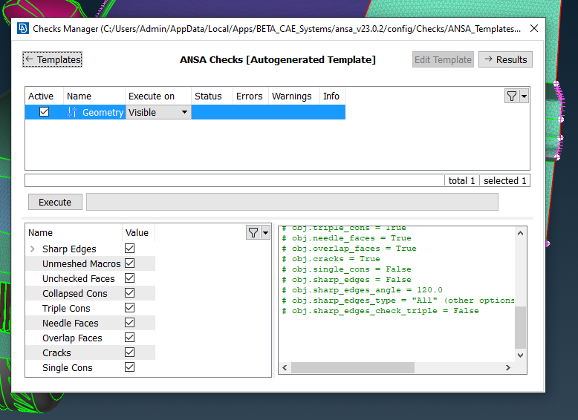Click the ANSA logo in the title bar

click(x=23, y=28)
